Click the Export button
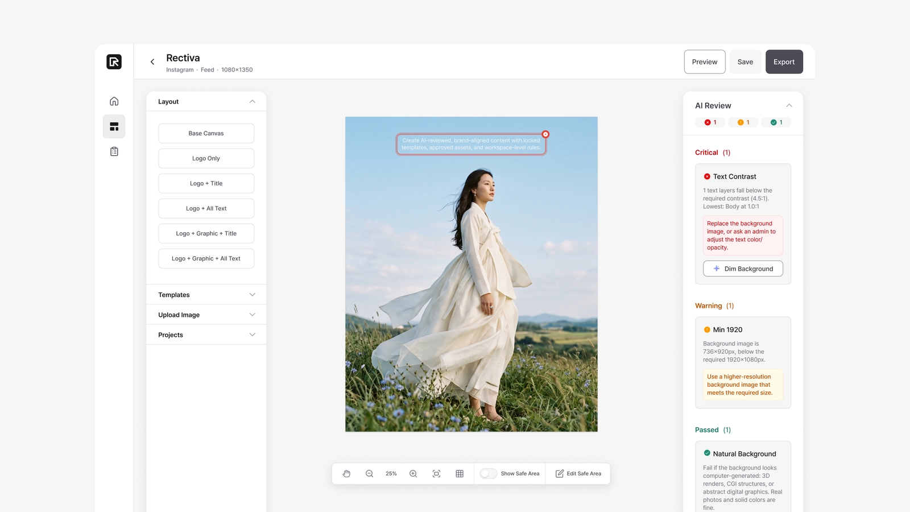Screen dimensions: 910x512 coord(784,62)
